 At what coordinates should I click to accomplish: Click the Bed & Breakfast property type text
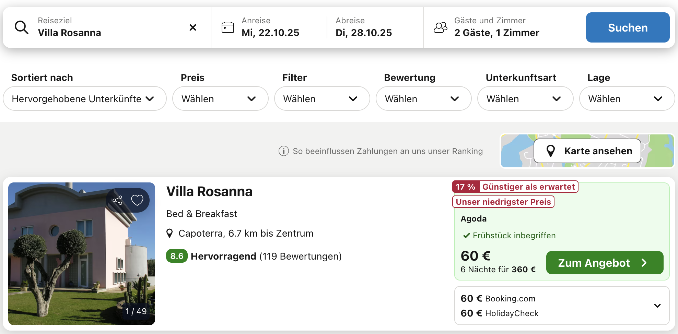pos(202,214)
